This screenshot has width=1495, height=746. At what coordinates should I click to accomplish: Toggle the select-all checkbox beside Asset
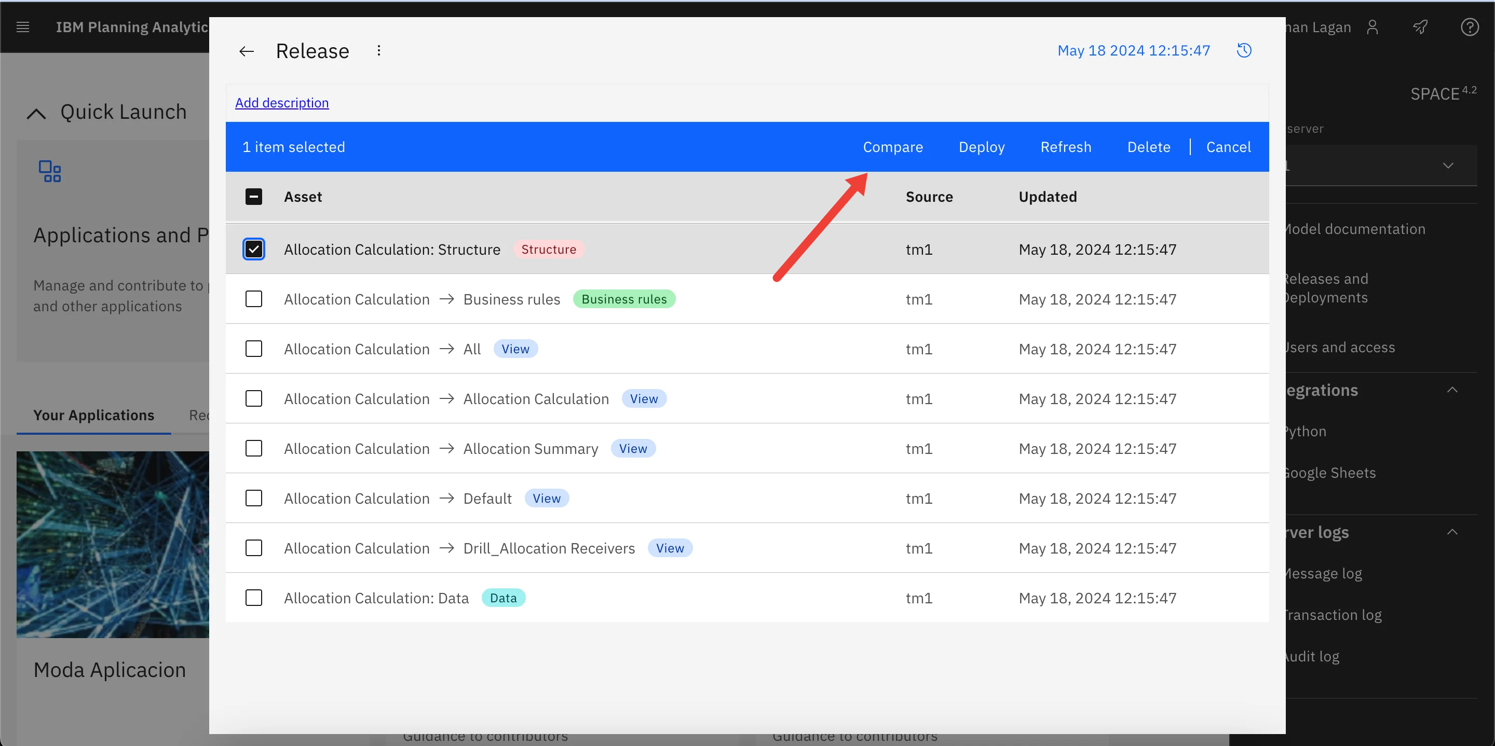(254, 197)
